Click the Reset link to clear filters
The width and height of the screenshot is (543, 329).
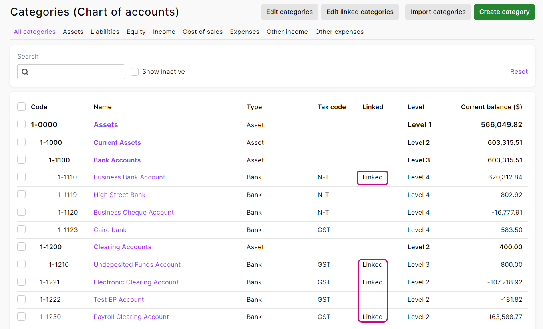pos(519,71)
